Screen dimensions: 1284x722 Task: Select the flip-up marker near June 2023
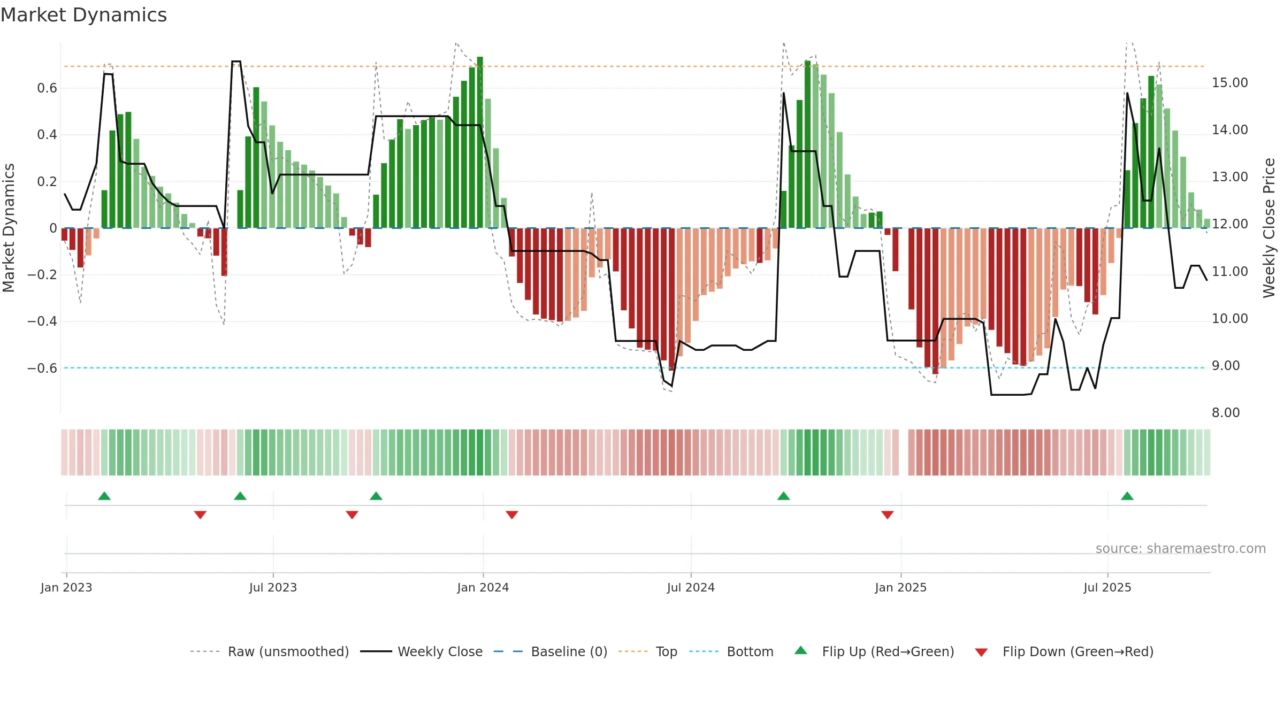click(240, 496)
